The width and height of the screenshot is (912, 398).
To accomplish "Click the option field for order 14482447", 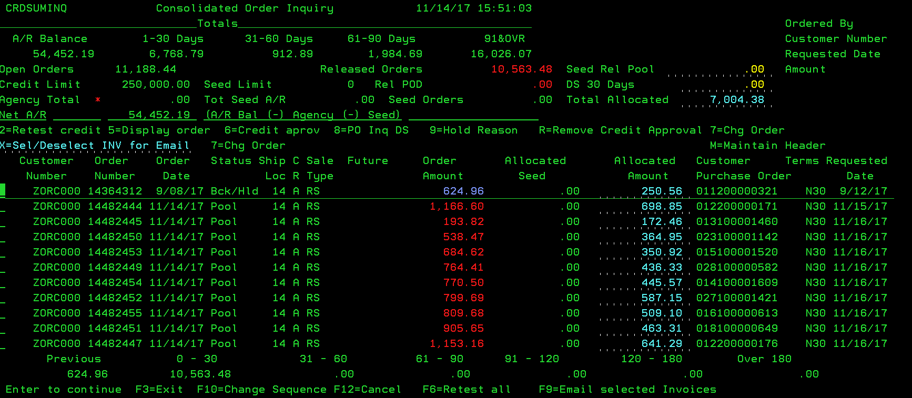I will point(3,344).
